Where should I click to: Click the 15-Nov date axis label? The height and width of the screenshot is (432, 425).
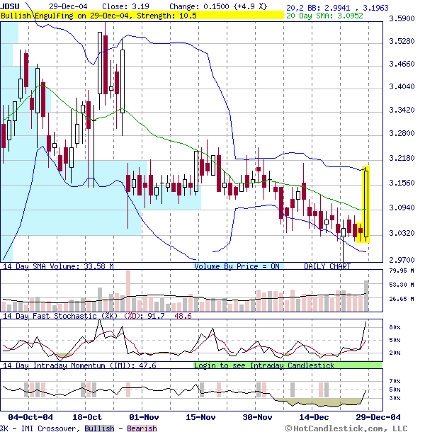coord(200,417)
